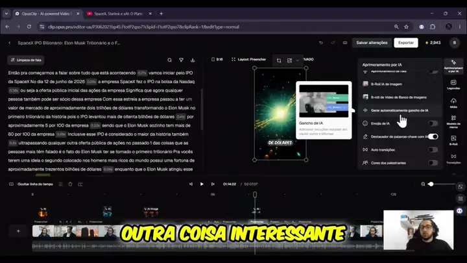Select the crop tool above preview
467x263 pixels.
pyautogui.click(x=279, y=60)
